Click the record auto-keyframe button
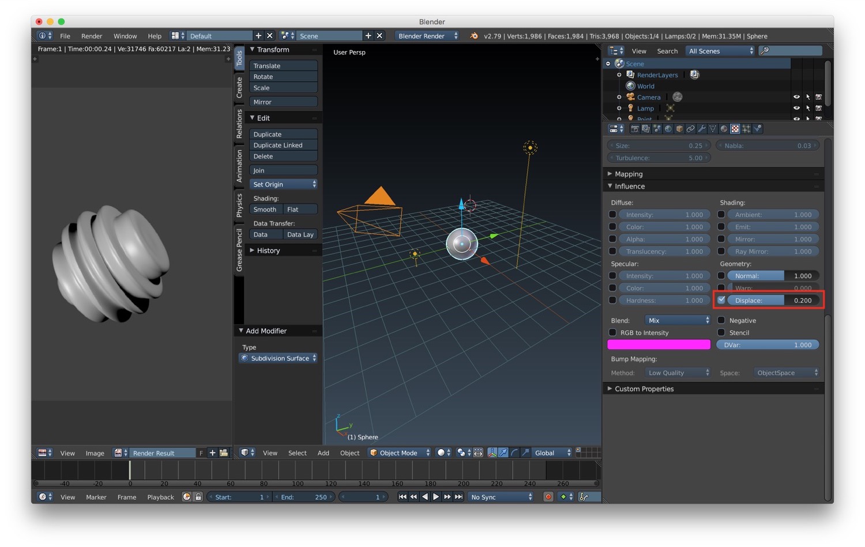 pyautogui.click(x=548, y=497)
